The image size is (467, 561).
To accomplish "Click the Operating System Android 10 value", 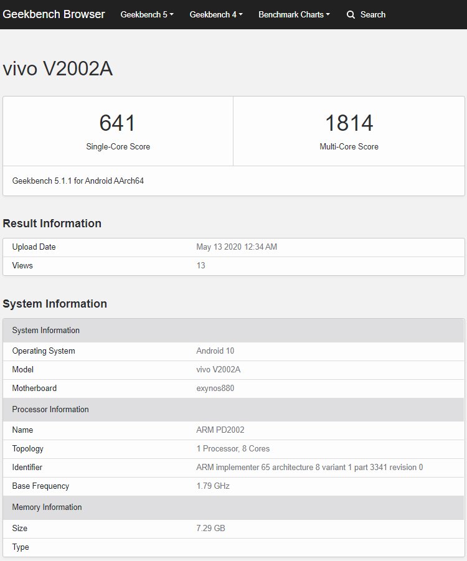I will click(215, 351).
